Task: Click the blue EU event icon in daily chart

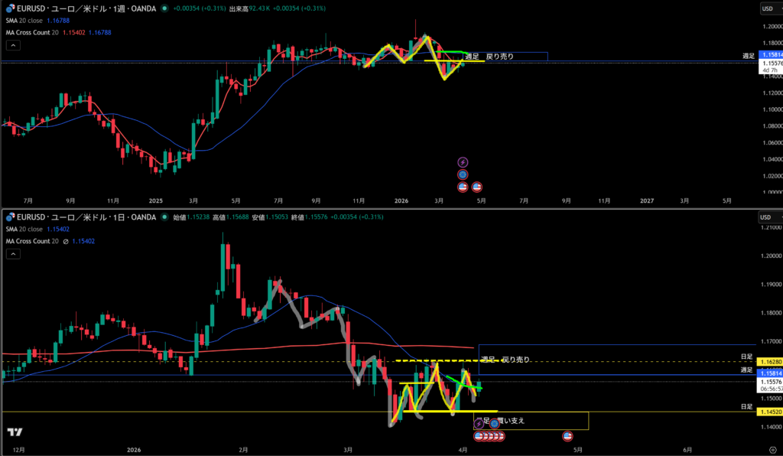Action: pos(495,424)
